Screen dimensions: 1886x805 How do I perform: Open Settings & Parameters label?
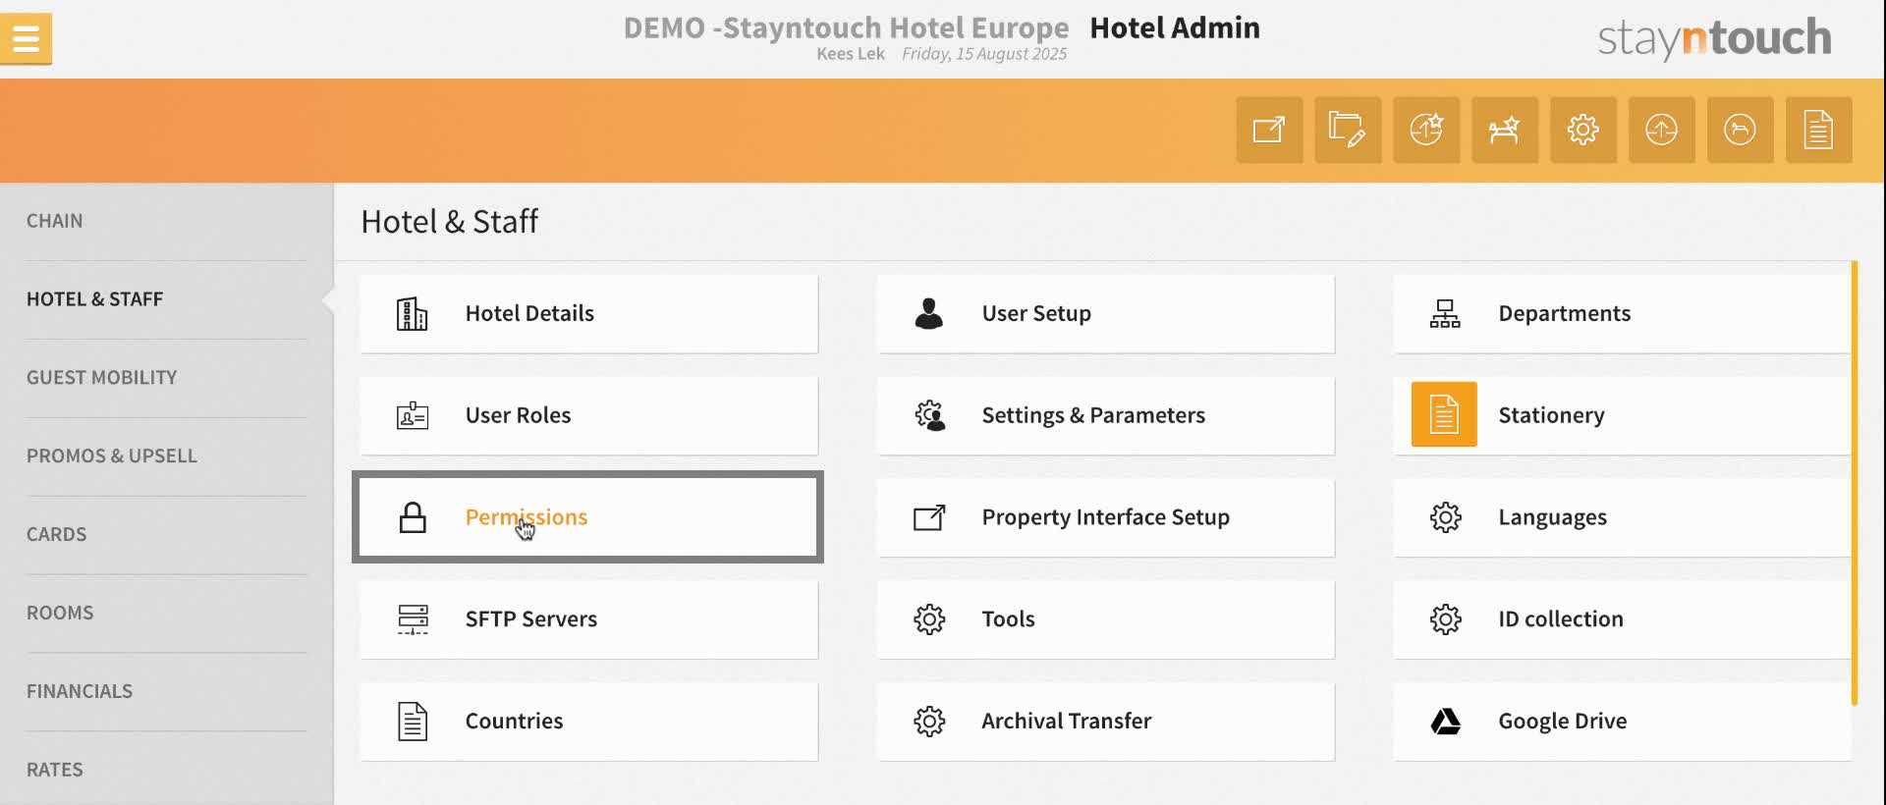click(1093, 415)
